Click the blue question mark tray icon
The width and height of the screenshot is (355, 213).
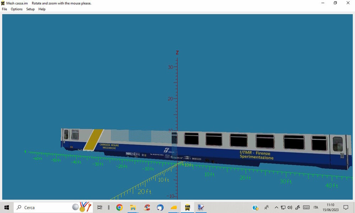pyautogui.click(x=255, y=207)
